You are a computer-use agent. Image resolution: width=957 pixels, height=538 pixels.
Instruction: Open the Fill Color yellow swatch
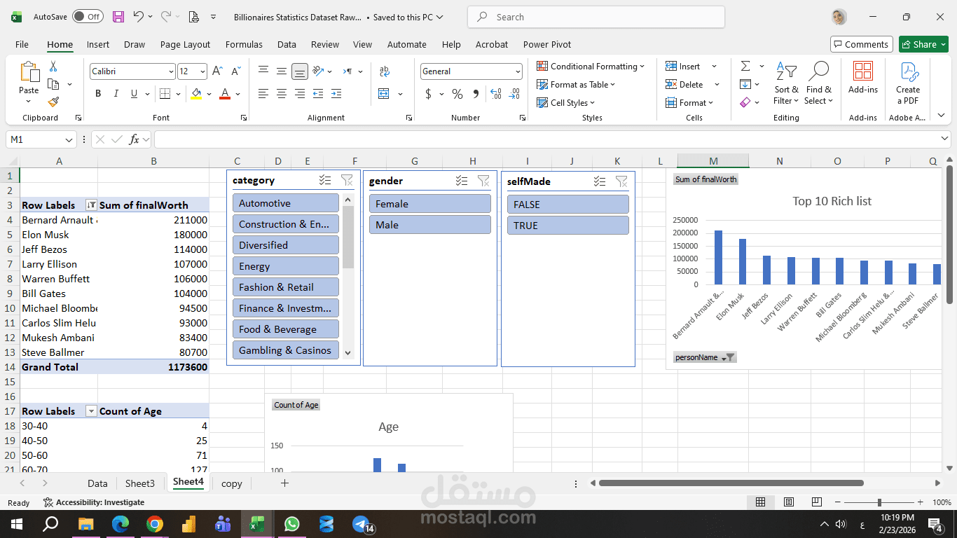tap(196, 94)
